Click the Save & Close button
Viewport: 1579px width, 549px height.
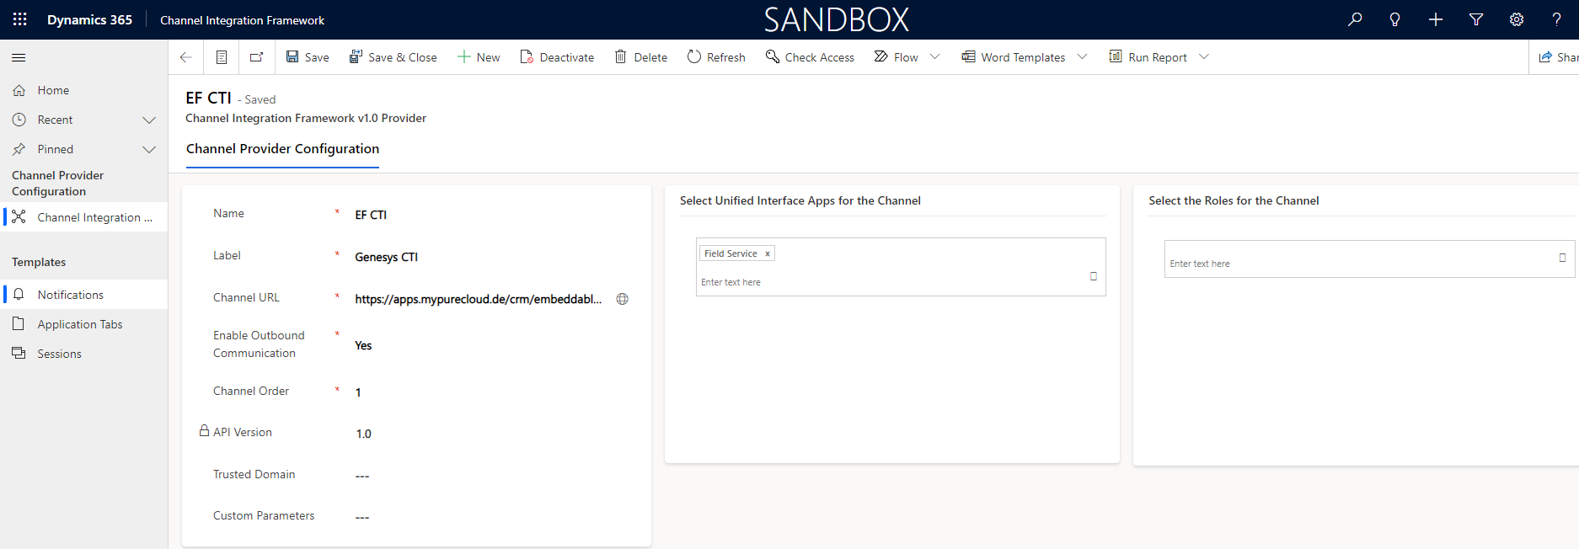click(x=393, y=57)
